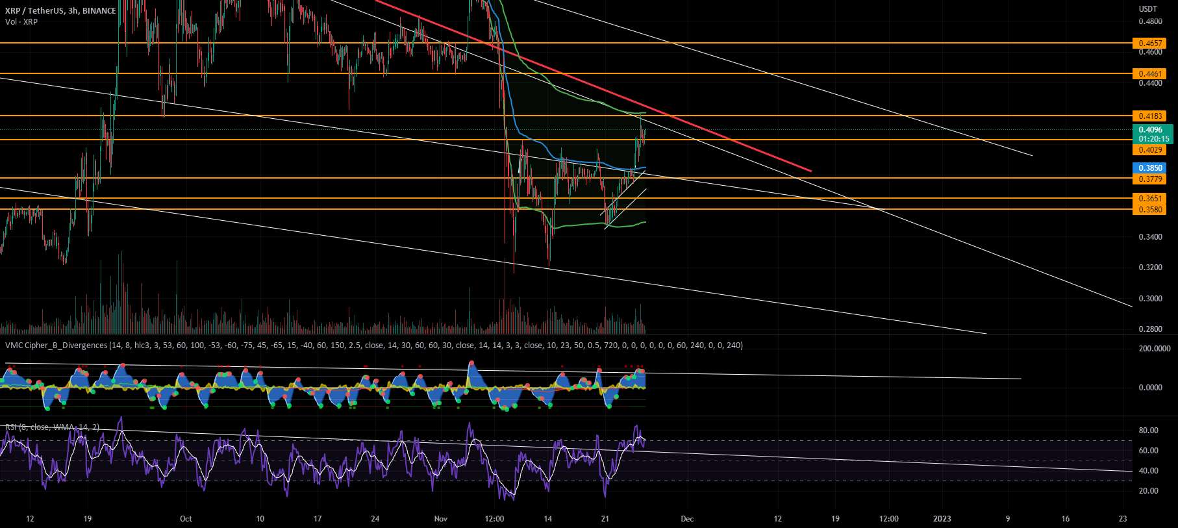Select the 0.4029 orange price label
Screen dimensions: 1178x528
pyautogui.click(x=1149, y=150)
